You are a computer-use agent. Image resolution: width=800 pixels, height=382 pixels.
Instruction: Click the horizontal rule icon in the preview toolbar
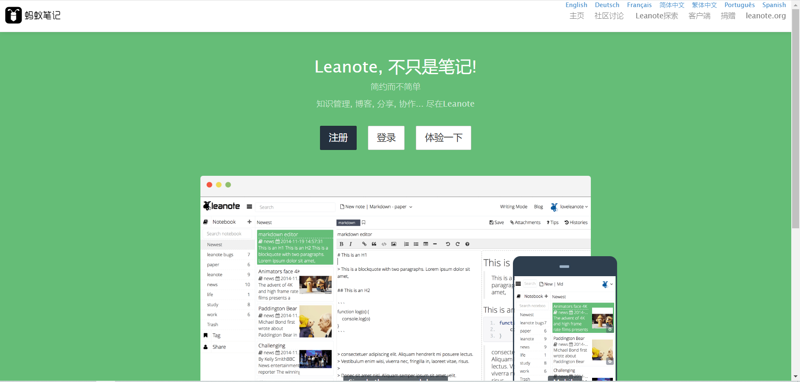pos(435,244)
